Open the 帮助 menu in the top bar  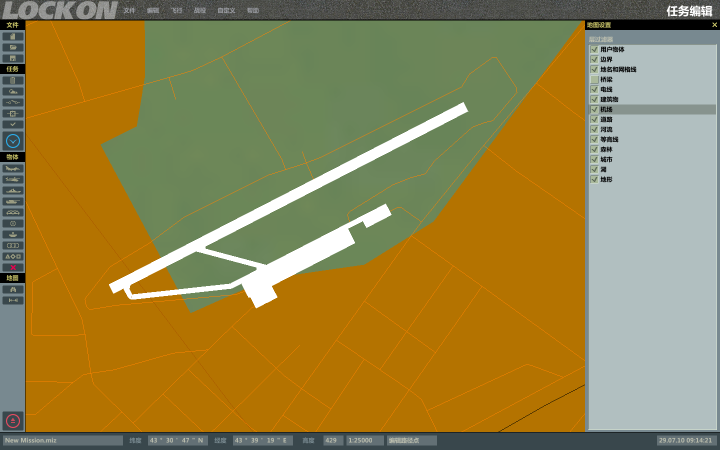(x=253, y=10)
